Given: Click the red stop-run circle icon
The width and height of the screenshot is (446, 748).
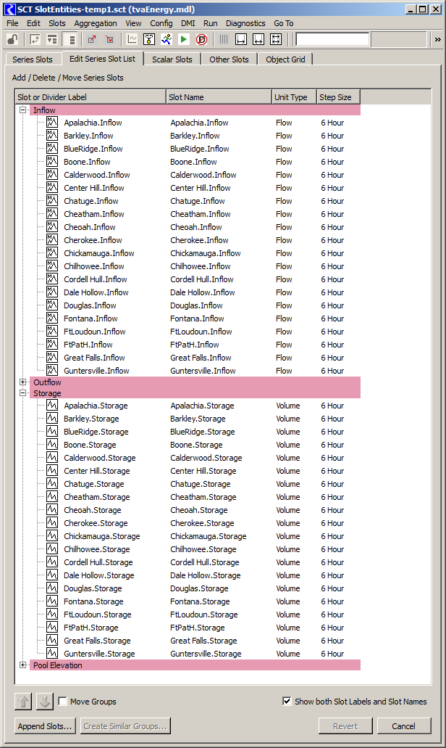Looking at the screenshot, I should coord(201,40).
